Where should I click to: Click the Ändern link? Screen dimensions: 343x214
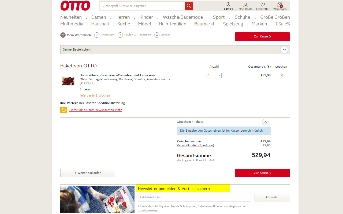(x=85, y=89)
